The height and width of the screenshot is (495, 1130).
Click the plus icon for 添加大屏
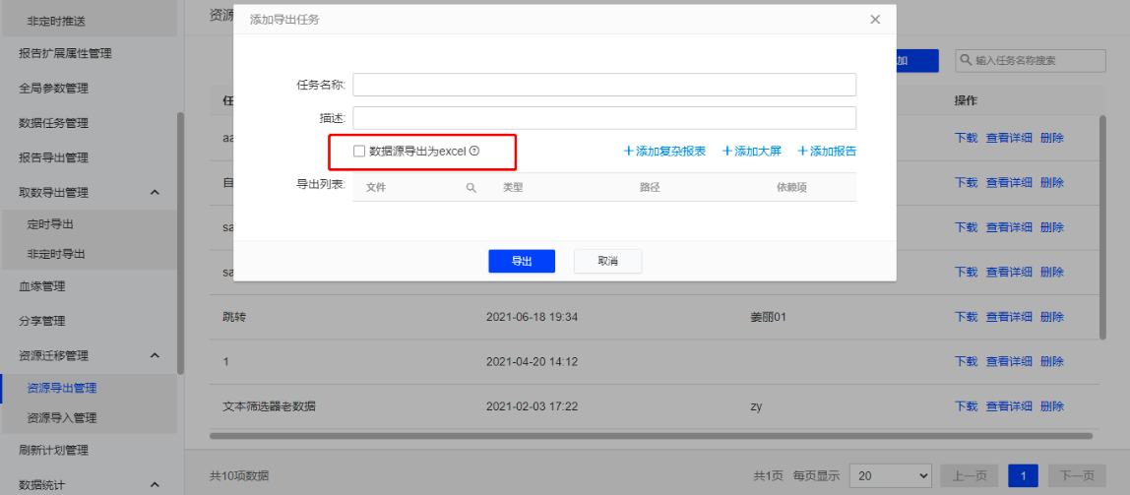(727, 151)
